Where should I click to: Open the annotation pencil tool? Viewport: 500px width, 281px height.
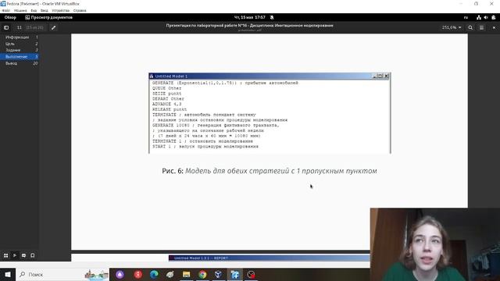(54, 28)
